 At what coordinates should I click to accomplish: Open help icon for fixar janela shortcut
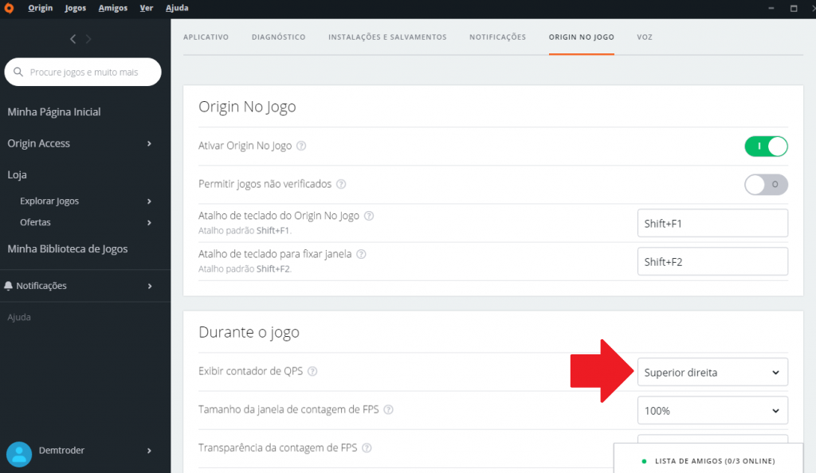tap(361, 254)
